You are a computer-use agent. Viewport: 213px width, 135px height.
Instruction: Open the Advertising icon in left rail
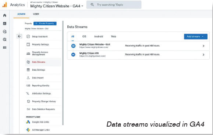5,40
